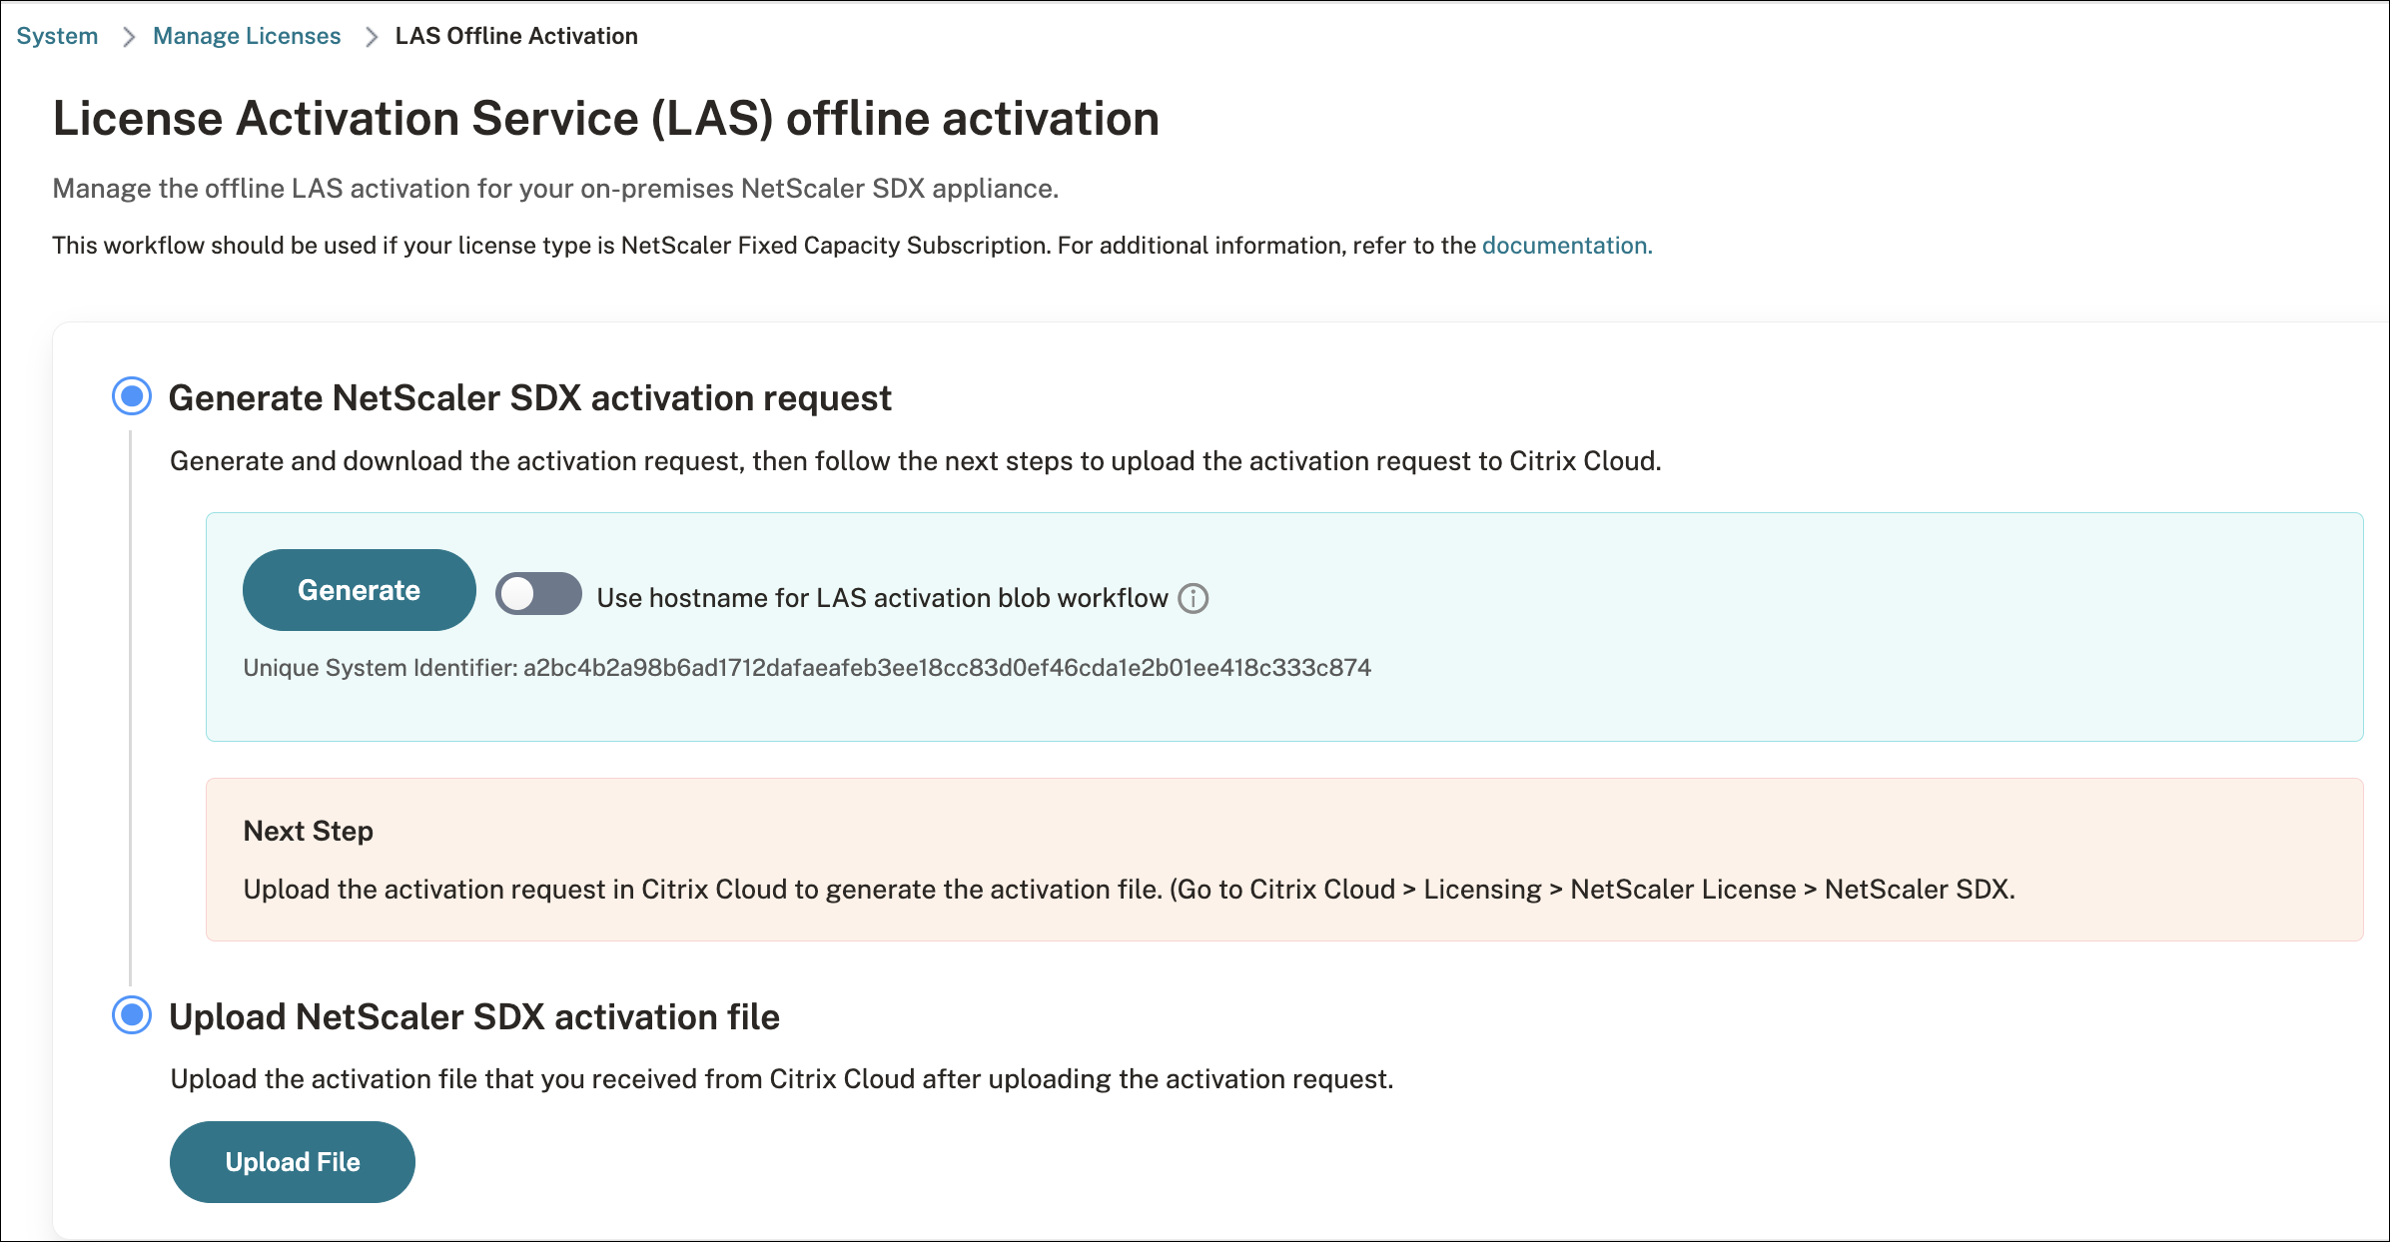This screenshot has height=1242, width=2390.
Task: Open the documentation link
Action: [x=1566, y=245]
